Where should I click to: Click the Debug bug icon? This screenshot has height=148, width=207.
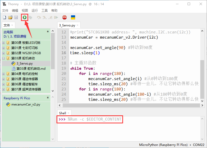31,17
